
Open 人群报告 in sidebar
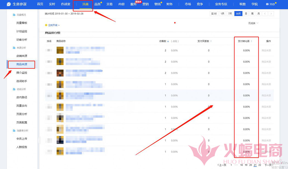(22, 147)
